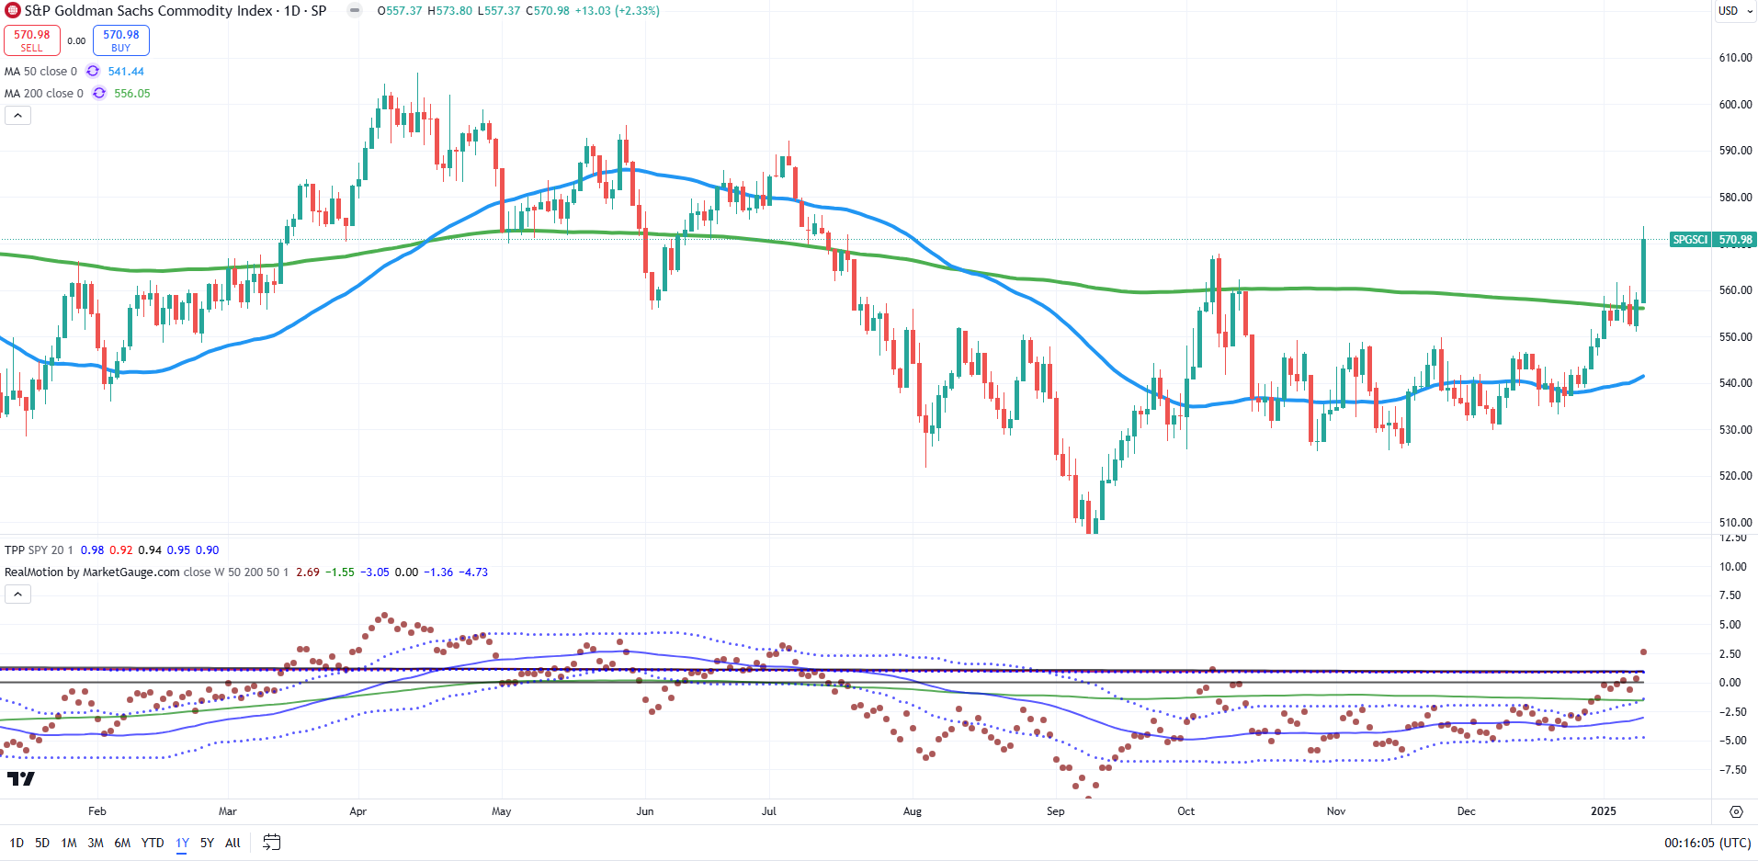Image resolution: width=1758 pixels, height=861 pixels.
Task: Click the MA 200 refresh indicator icon
Action: [x=99, y=94]
